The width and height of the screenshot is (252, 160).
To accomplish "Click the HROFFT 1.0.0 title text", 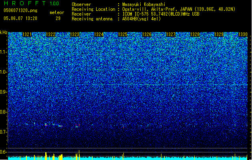I will (32, 3).
